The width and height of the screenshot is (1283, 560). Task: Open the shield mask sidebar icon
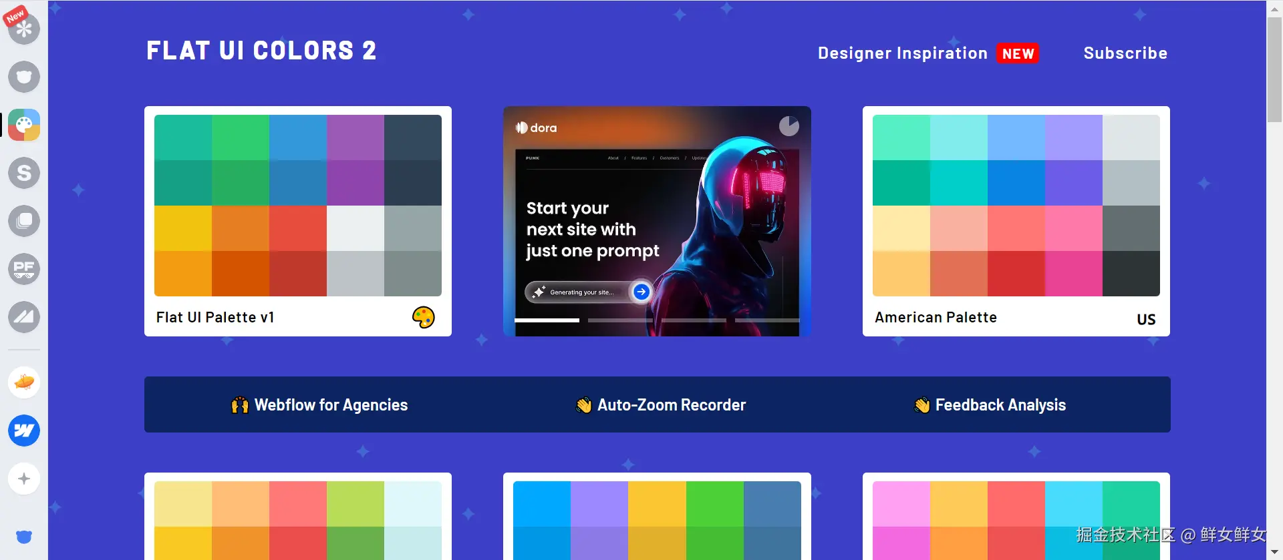(24, 77)
